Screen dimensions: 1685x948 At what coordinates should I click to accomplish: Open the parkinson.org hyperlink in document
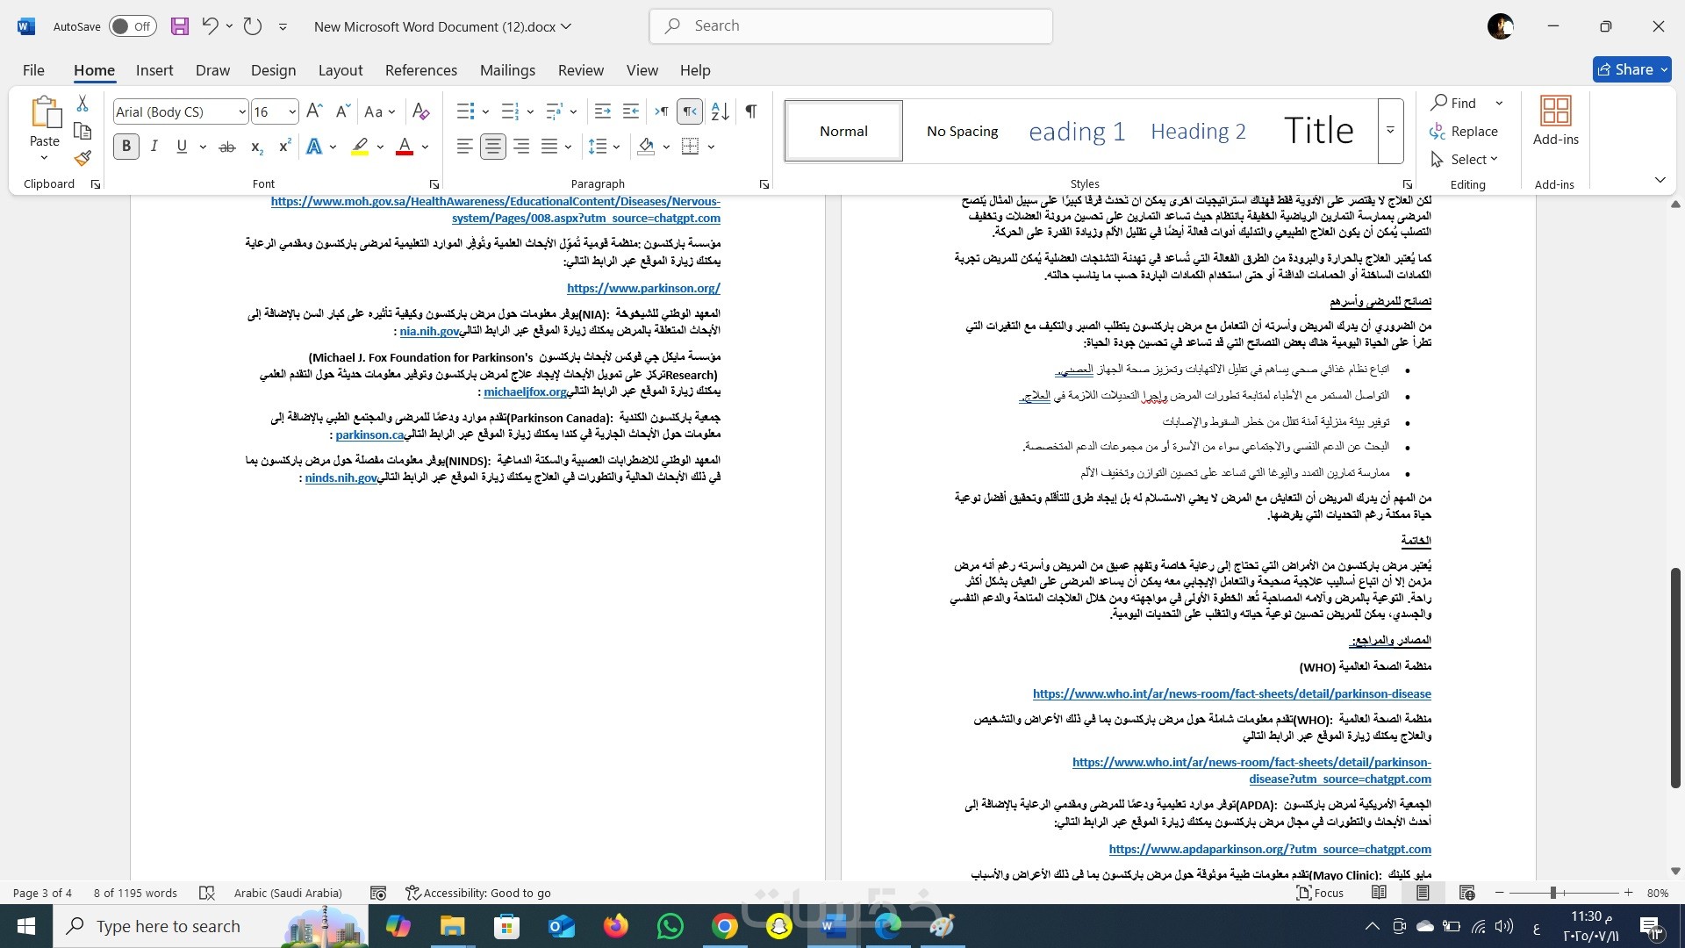[643, 288]
